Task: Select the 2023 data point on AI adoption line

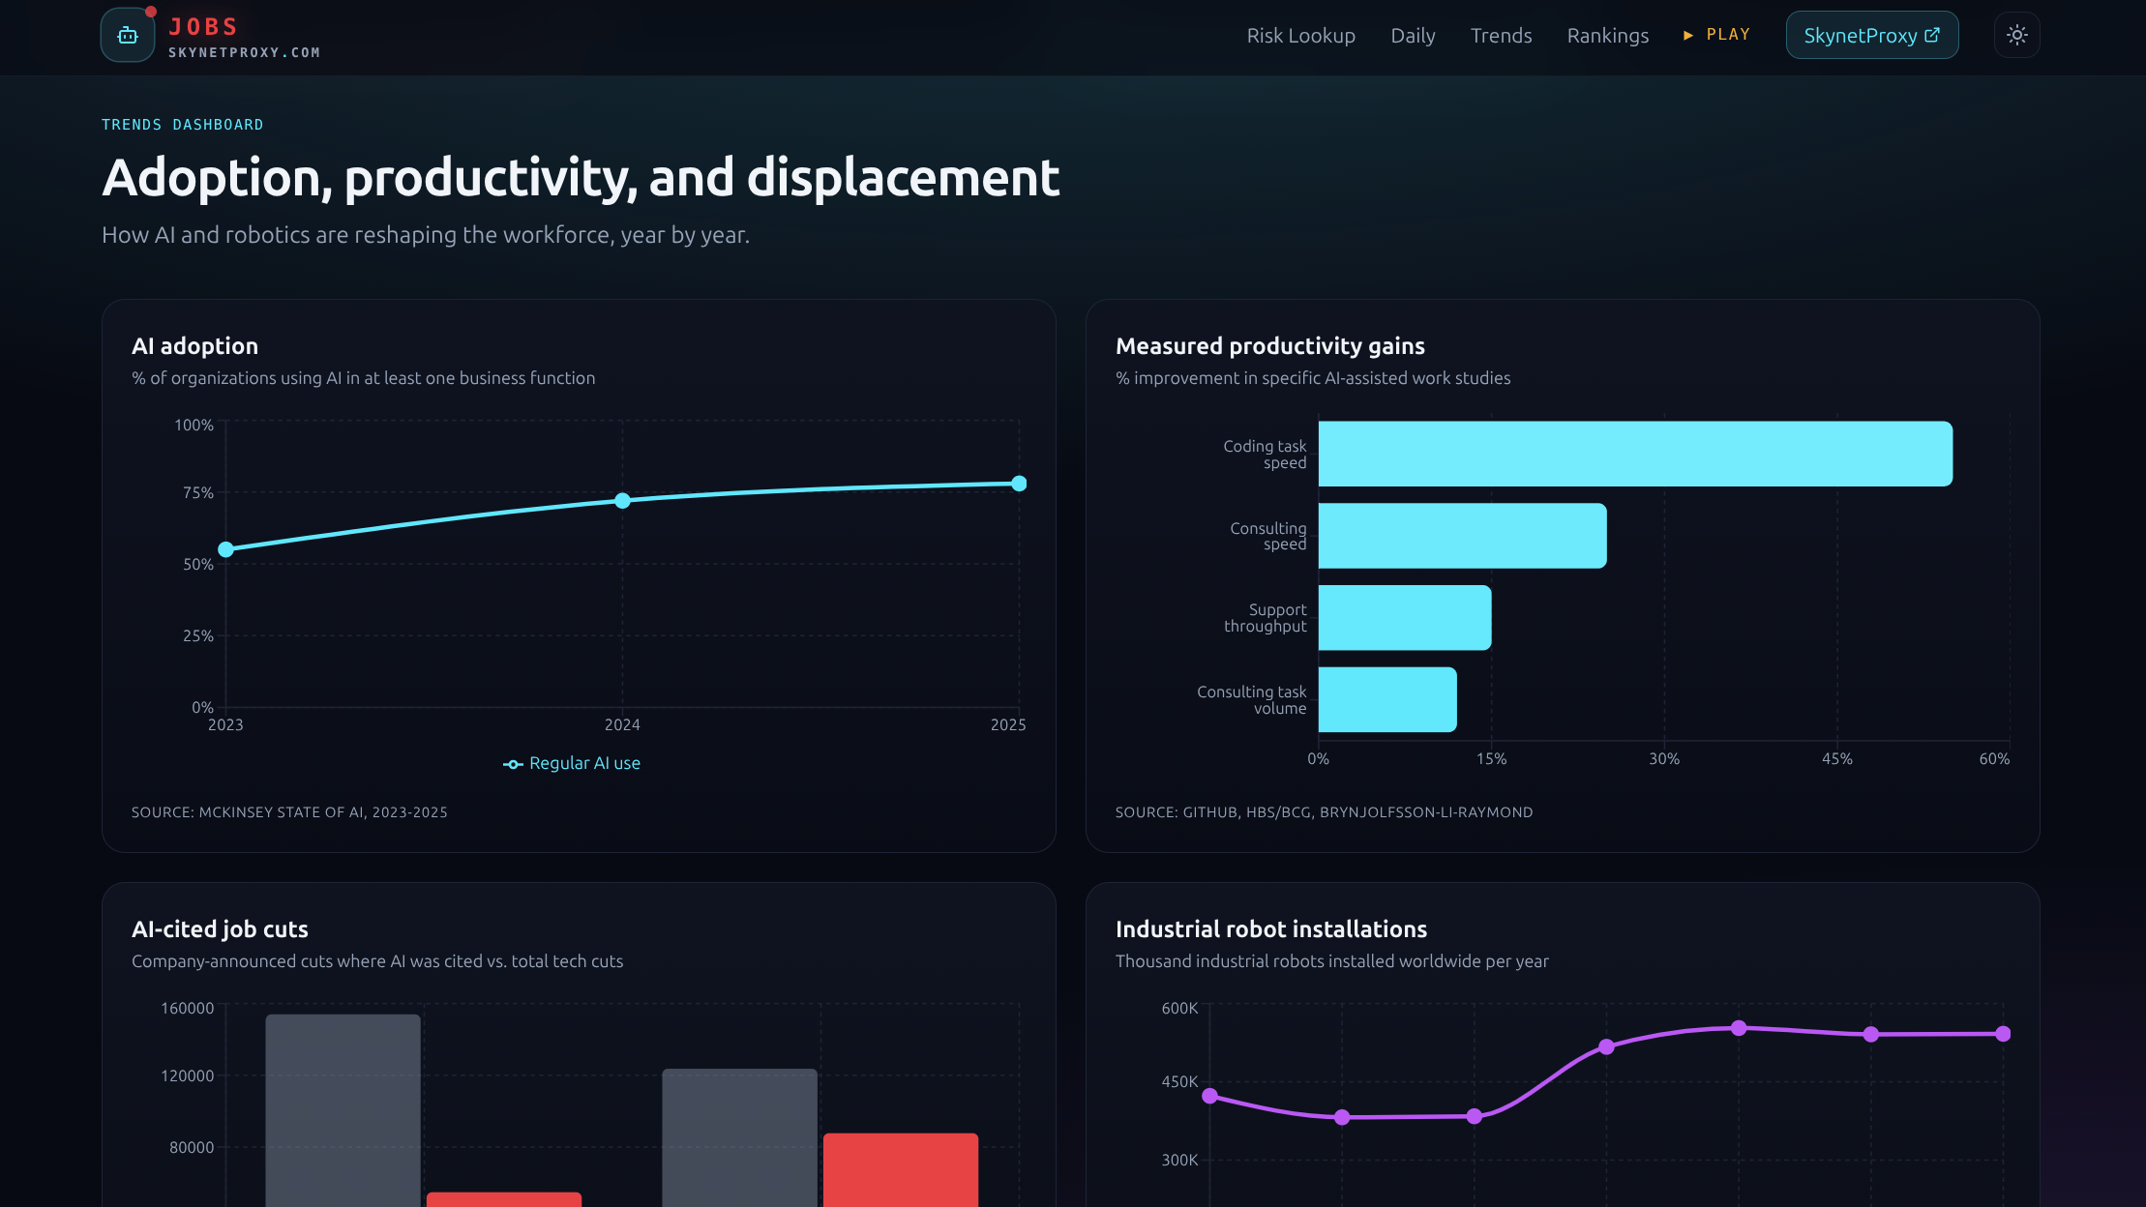Action: [225, 549]
